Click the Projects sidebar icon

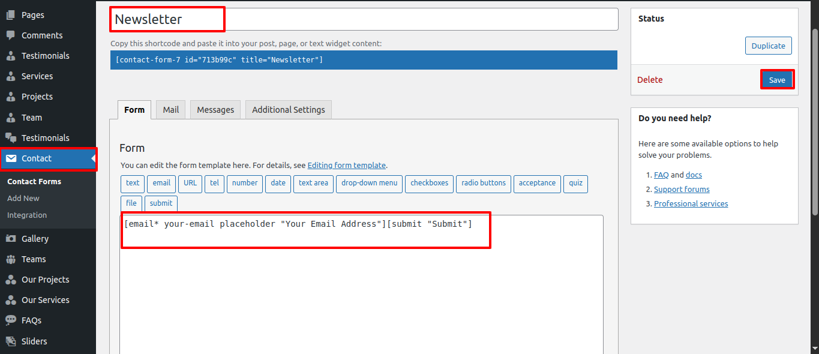coord(11,97)
